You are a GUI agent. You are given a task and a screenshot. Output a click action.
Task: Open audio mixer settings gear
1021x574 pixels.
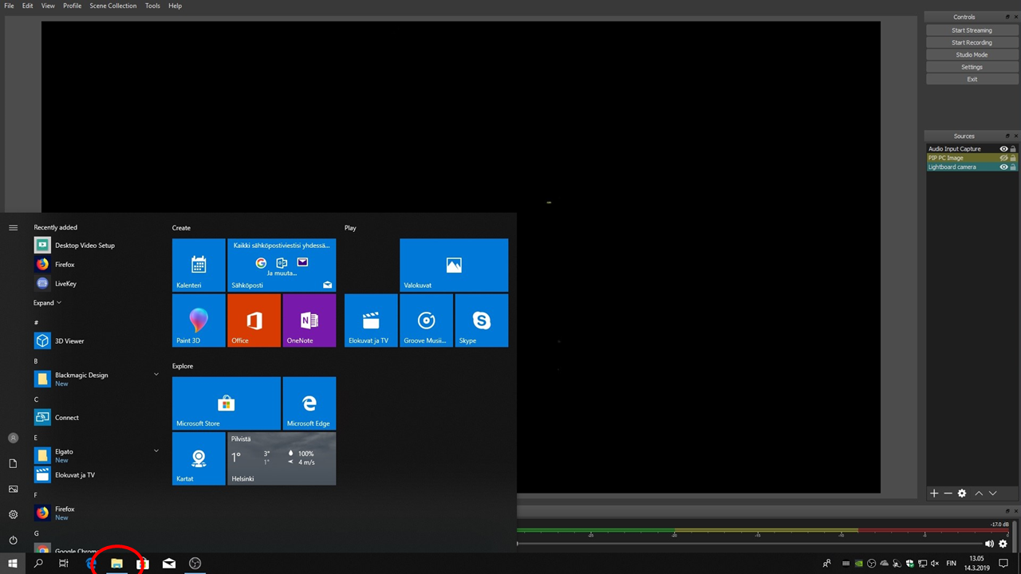(x=1003, y=544)
